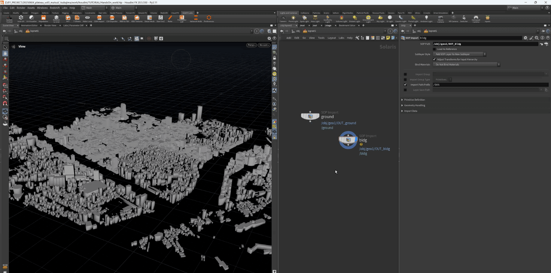
Task: Toggle the Import Path Prefix checkbox
Action: tap(405, 85)
